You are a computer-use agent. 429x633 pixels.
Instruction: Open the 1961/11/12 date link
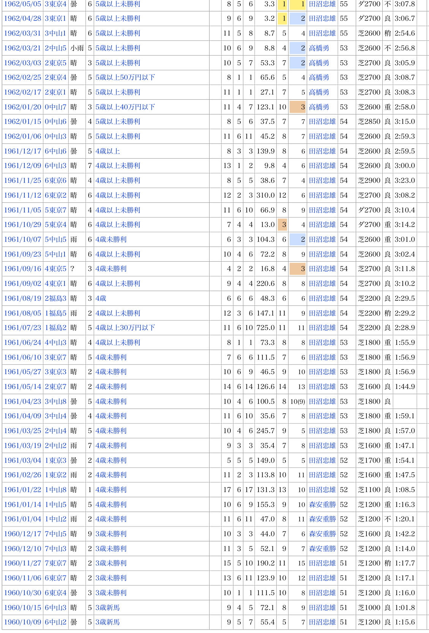tap(22, 195)
